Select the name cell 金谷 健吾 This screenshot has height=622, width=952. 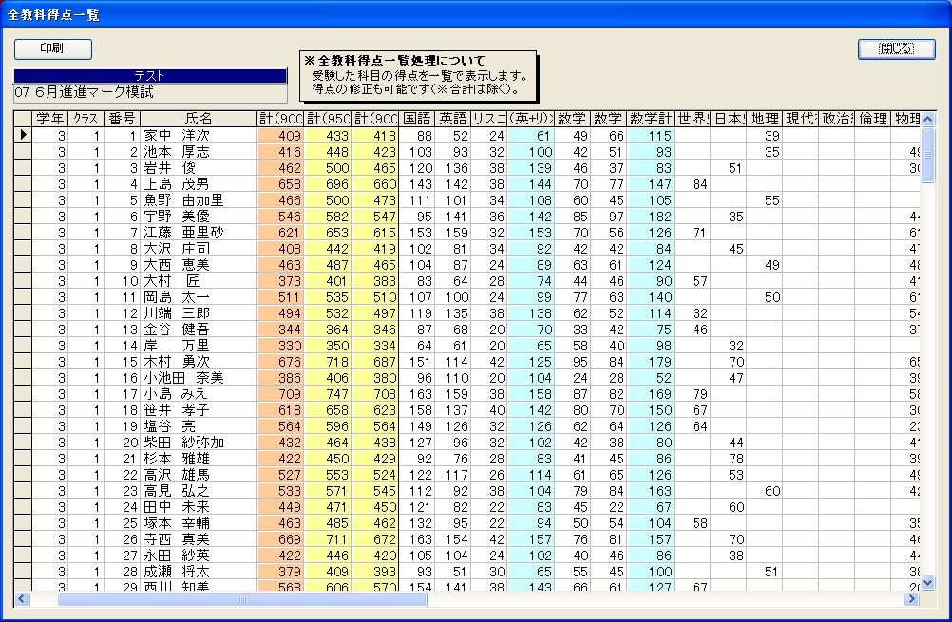(x=198, y=330)
